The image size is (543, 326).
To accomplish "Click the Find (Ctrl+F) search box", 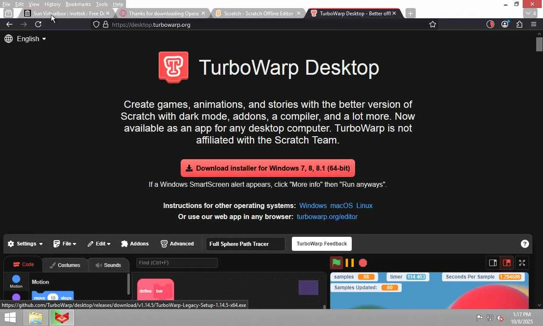I will point(177,263).
